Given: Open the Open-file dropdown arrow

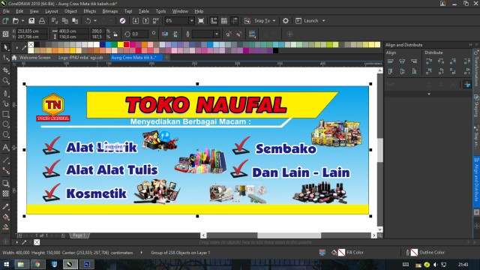Looking at the screenshot, I should (x=22, y=21).
